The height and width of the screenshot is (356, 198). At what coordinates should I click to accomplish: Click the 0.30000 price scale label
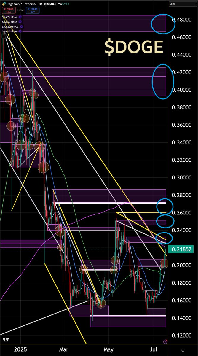point(182,178)
